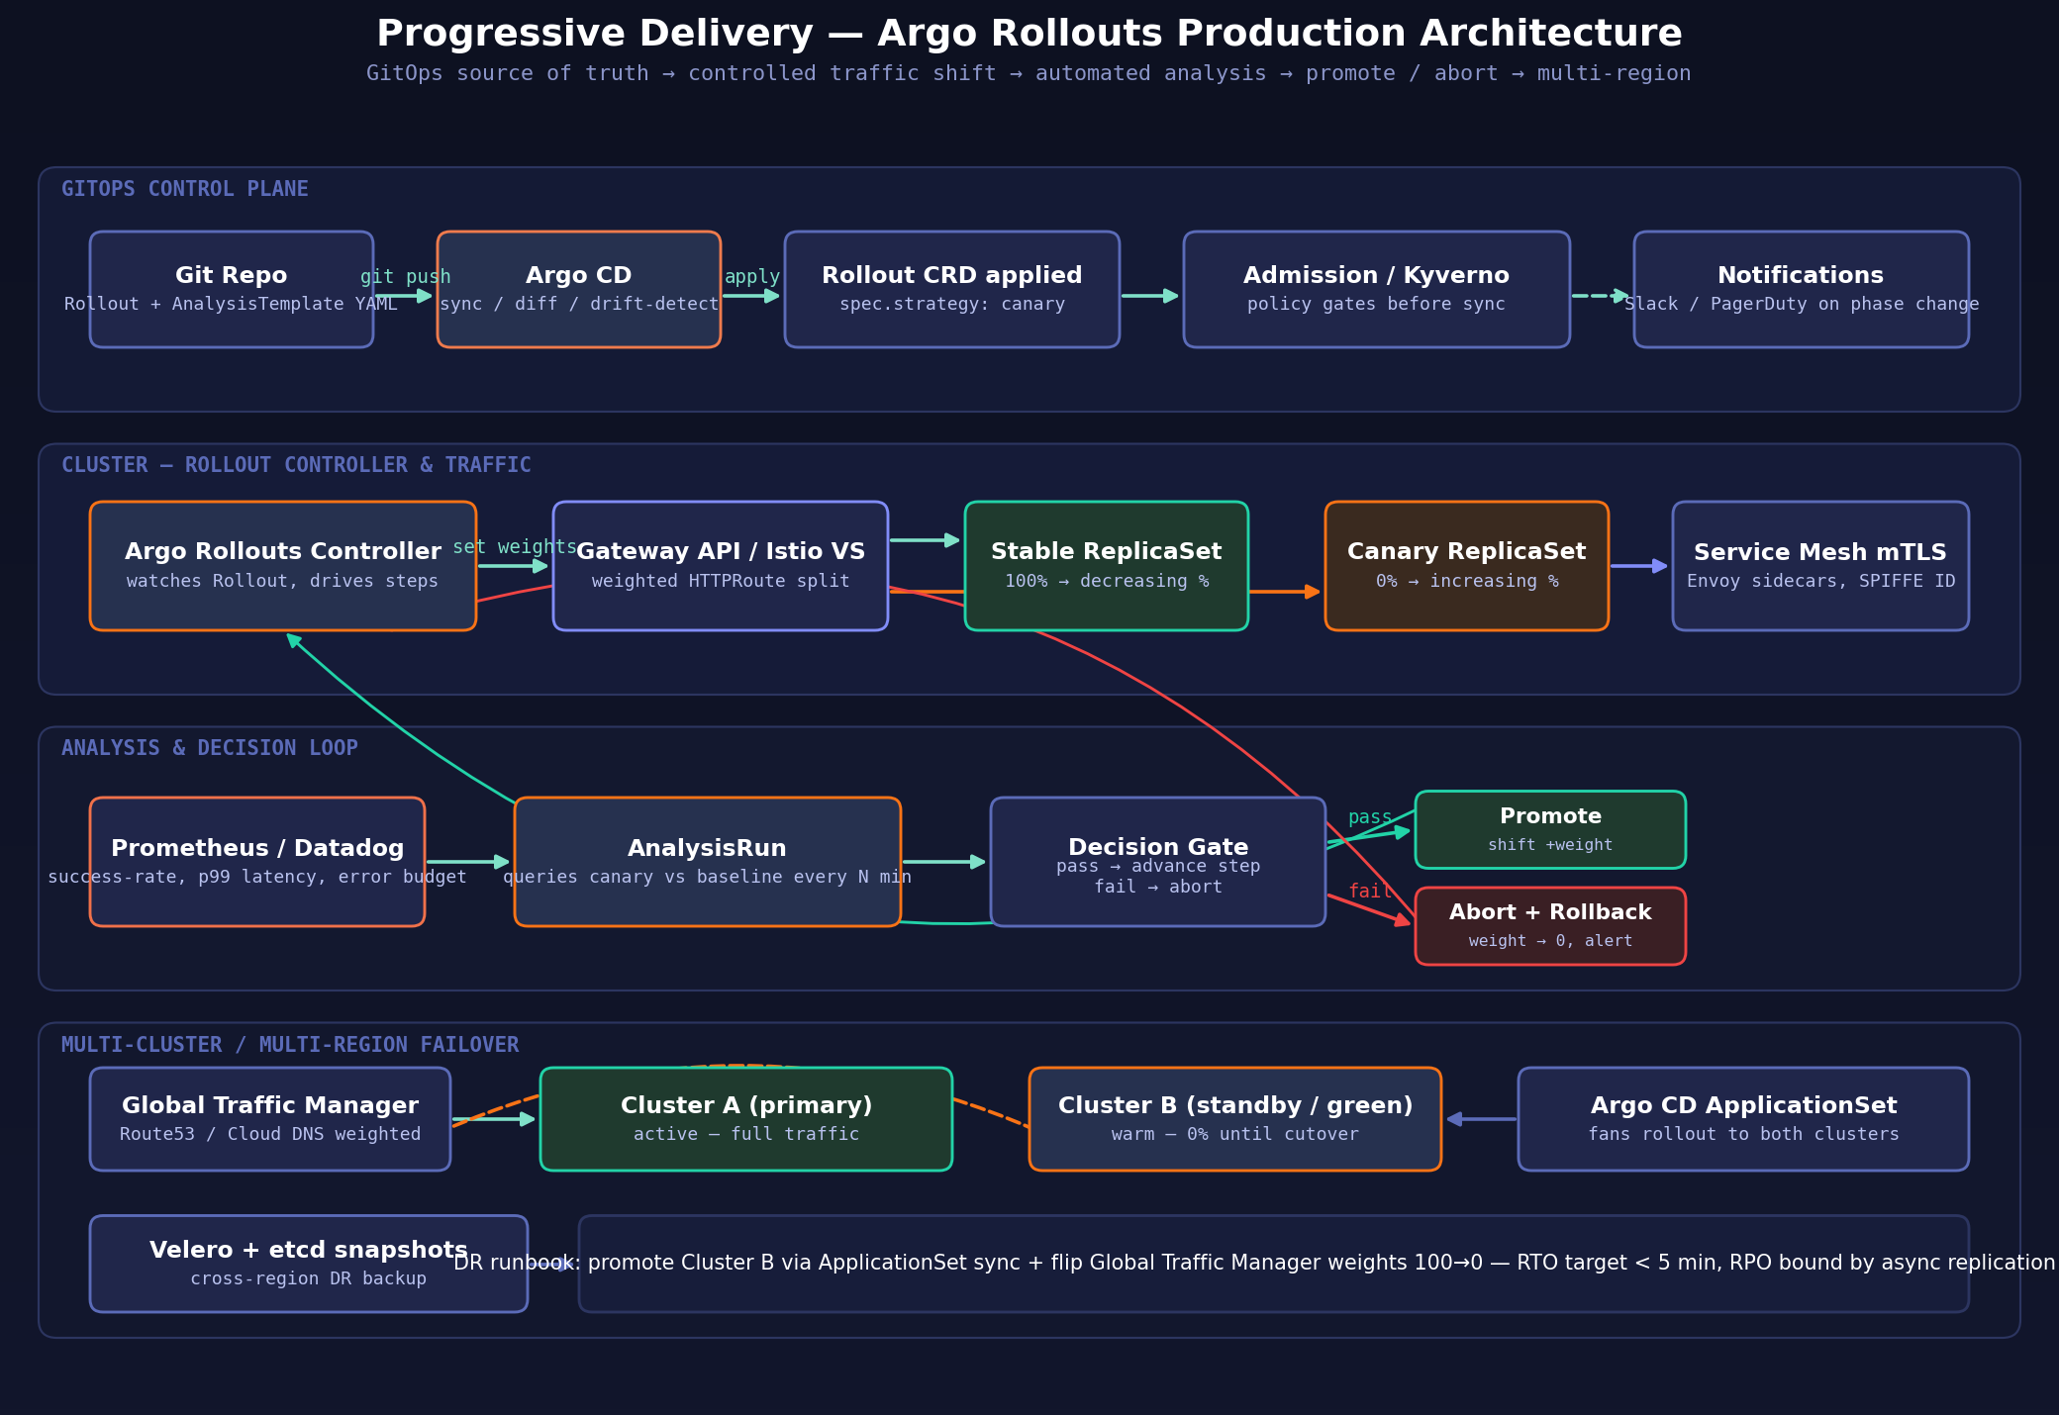Click 'success-rate, p99 latency, error budget' text

pyautogui.click(x=257, y=877)
